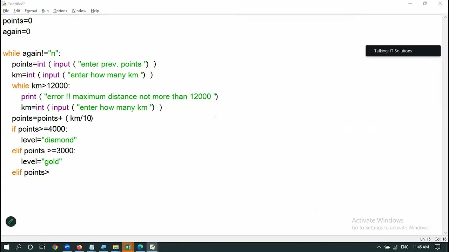
Task: Click the print 'error !! maximum distance' line
Action: 120,97
